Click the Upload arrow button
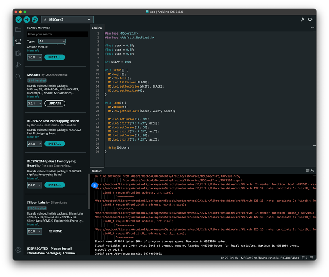The image size is (329, 277). 27,19
